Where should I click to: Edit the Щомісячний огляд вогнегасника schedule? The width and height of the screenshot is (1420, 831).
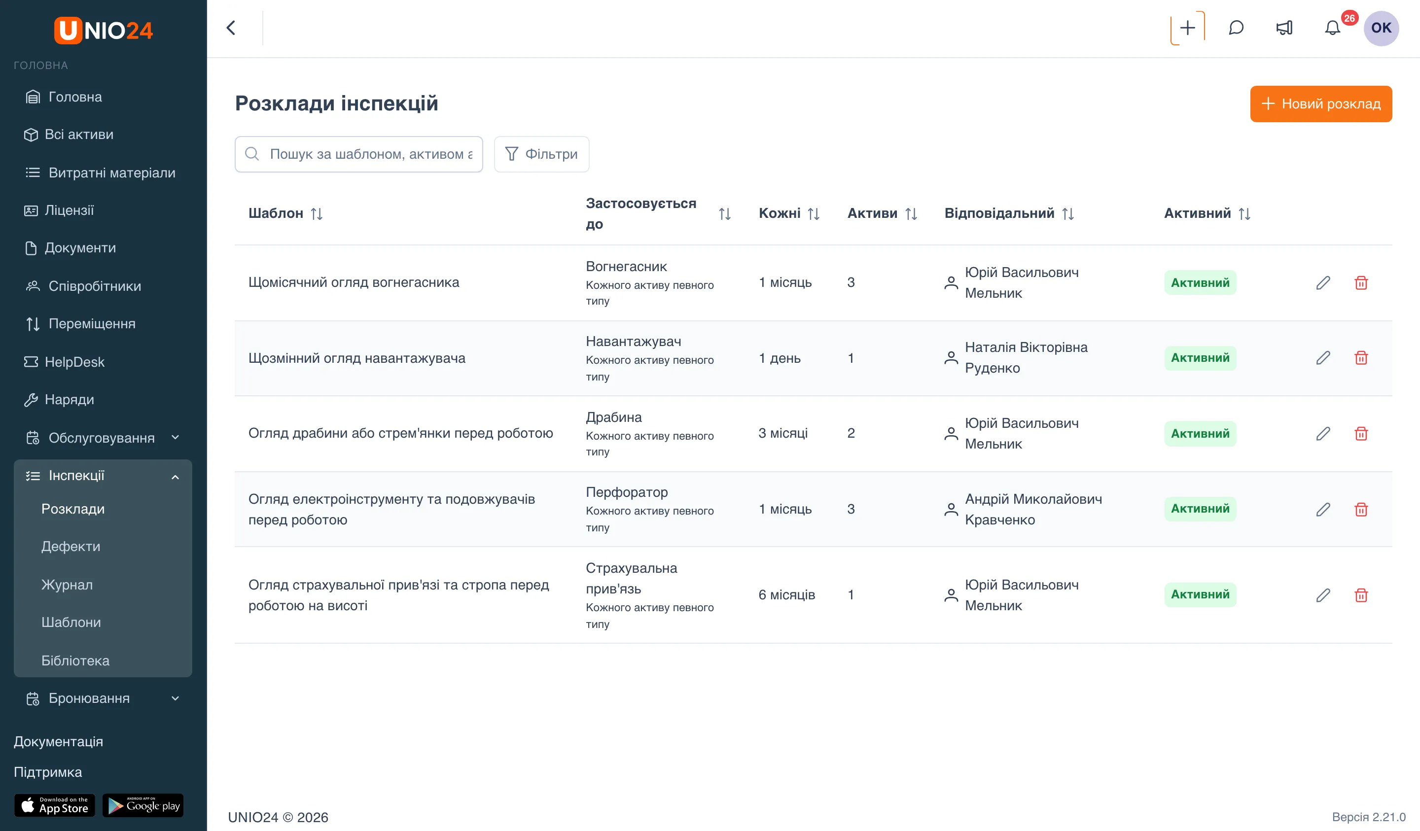(1323, 283)
